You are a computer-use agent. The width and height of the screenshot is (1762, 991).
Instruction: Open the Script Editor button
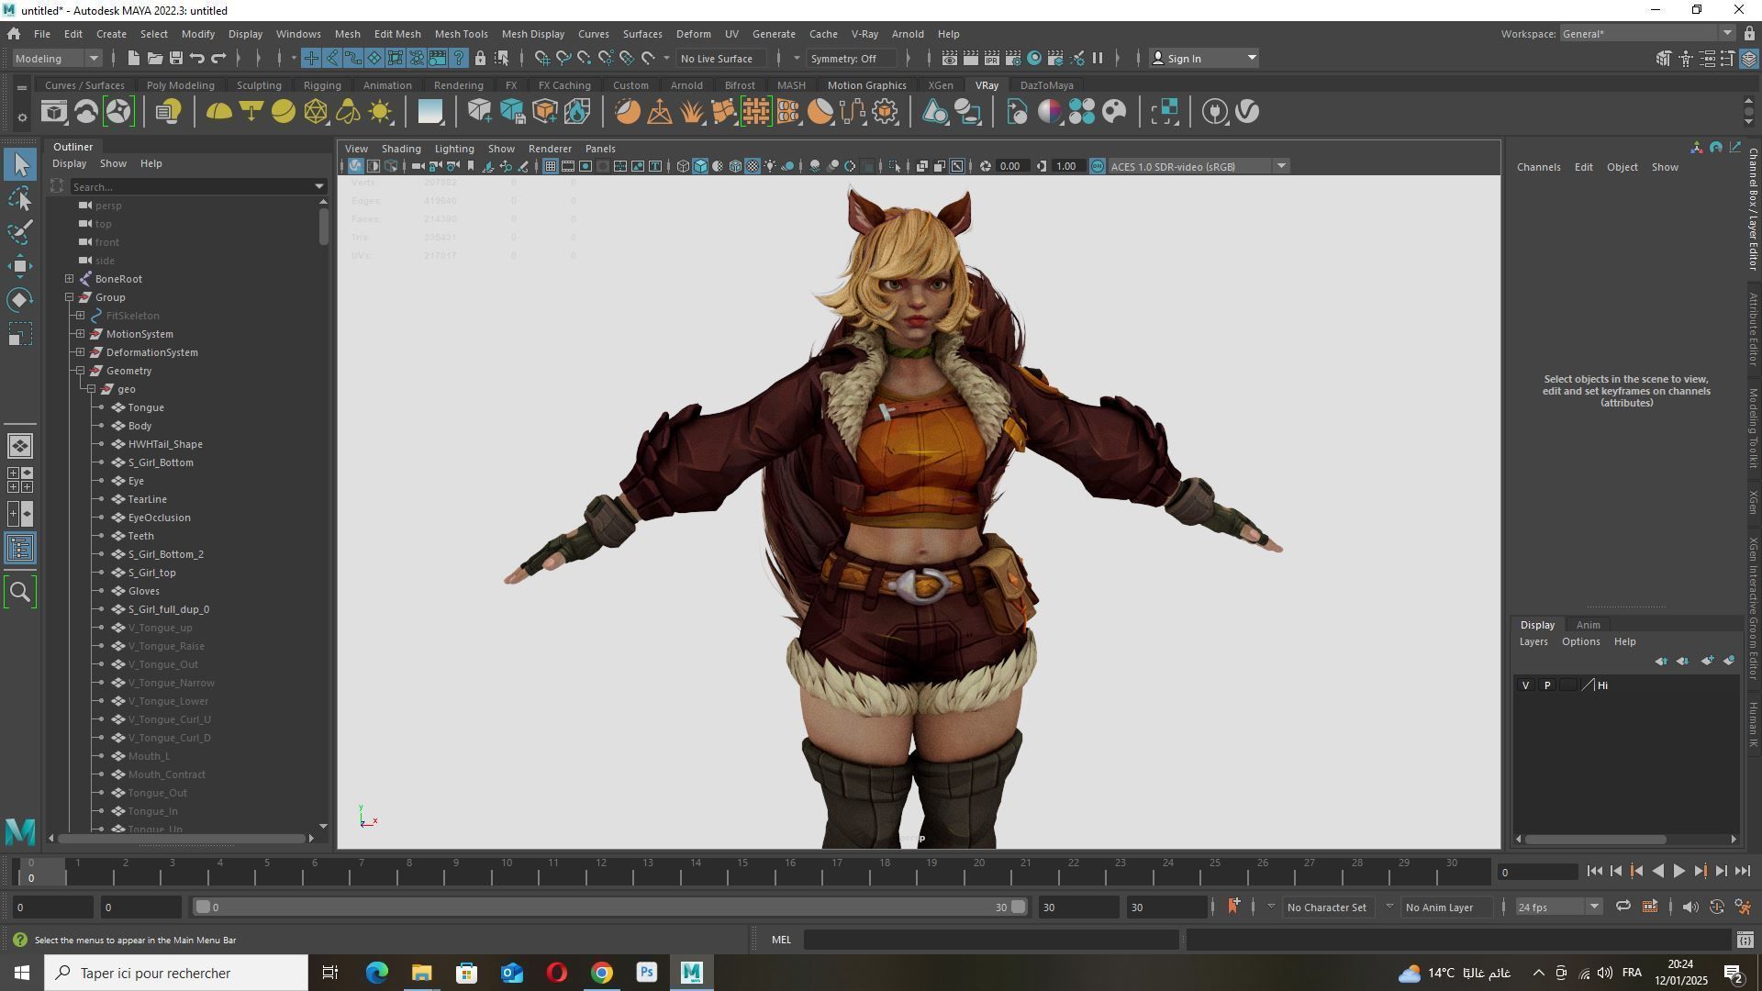[1745, 940]
